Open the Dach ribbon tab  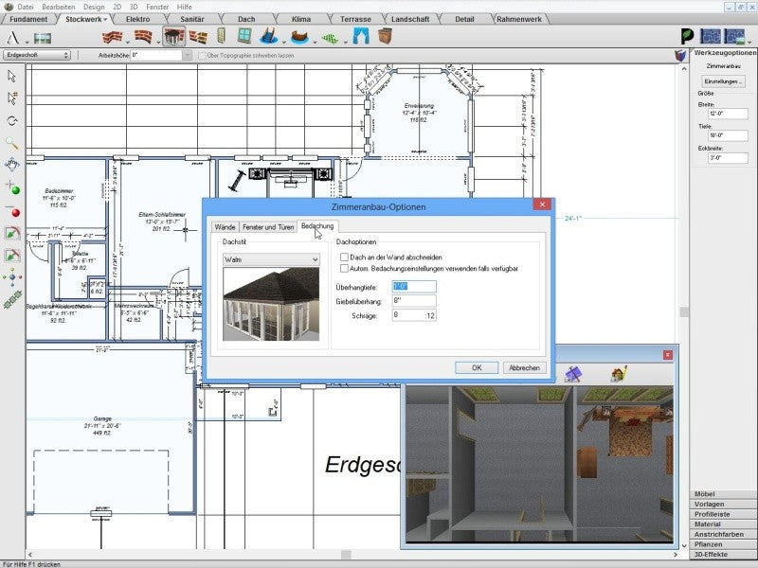click(x=246, y=19)
